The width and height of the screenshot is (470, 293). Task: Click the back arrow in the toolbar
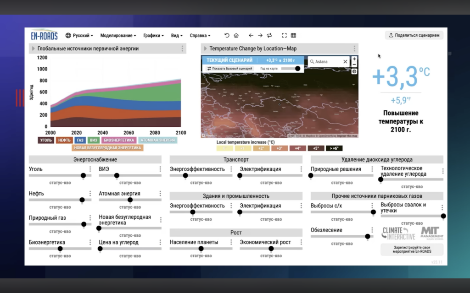(x=251, y=35)
